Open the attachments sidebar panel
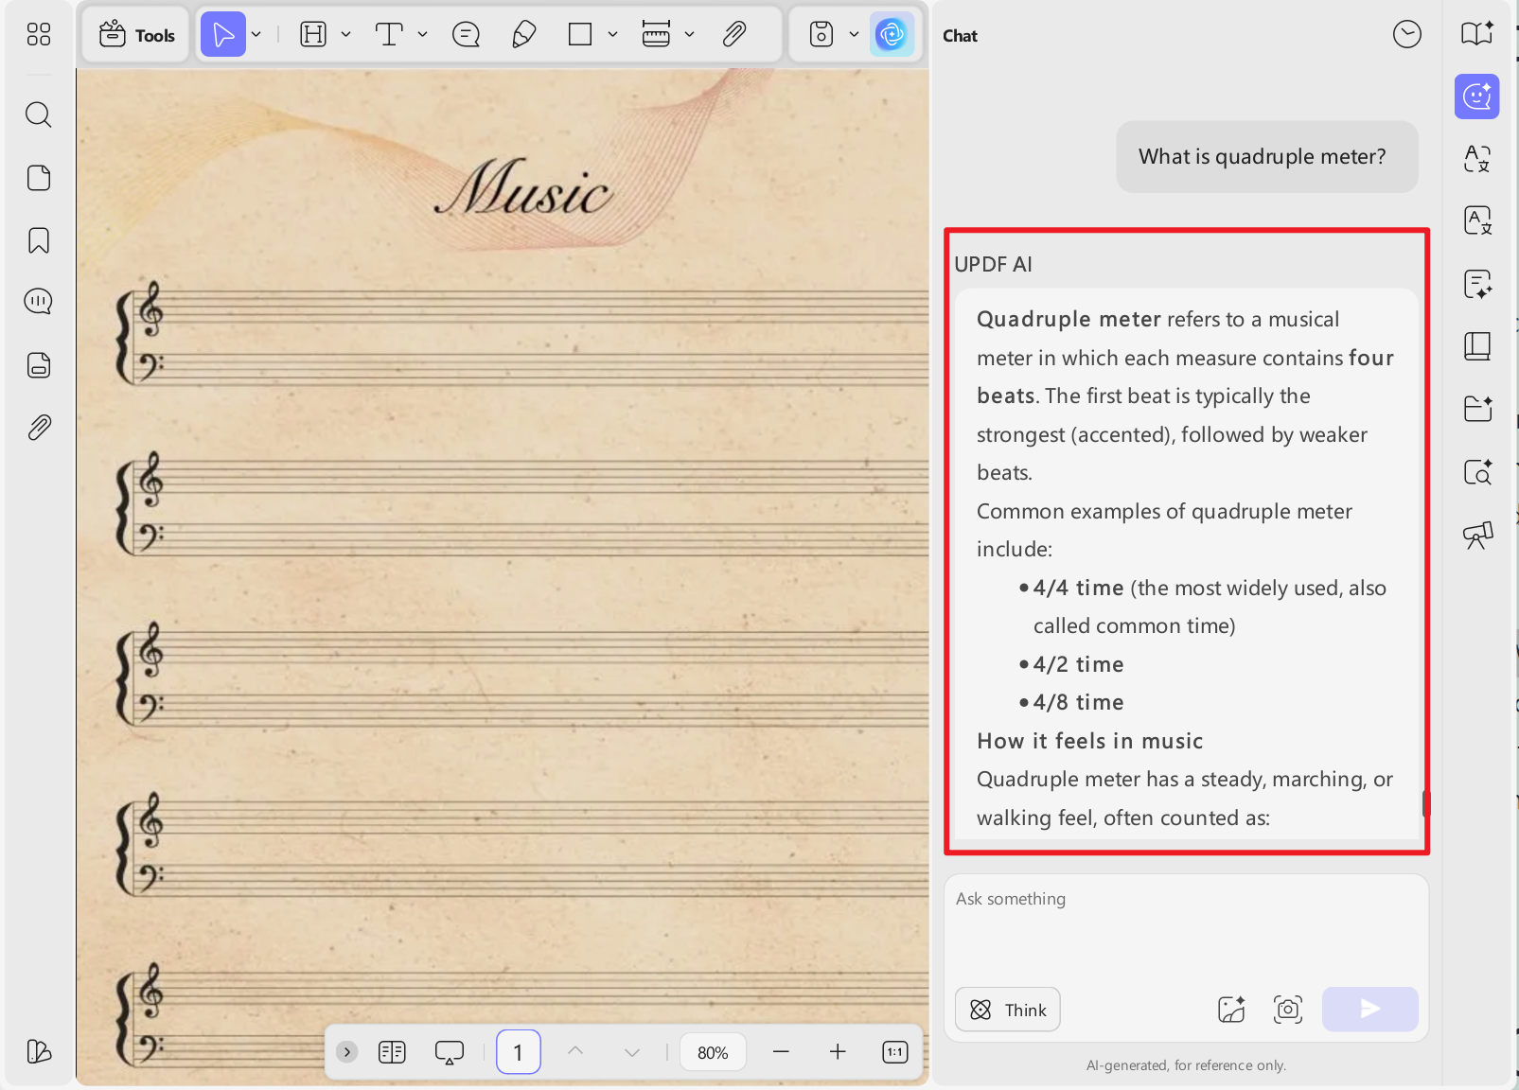 39,428
